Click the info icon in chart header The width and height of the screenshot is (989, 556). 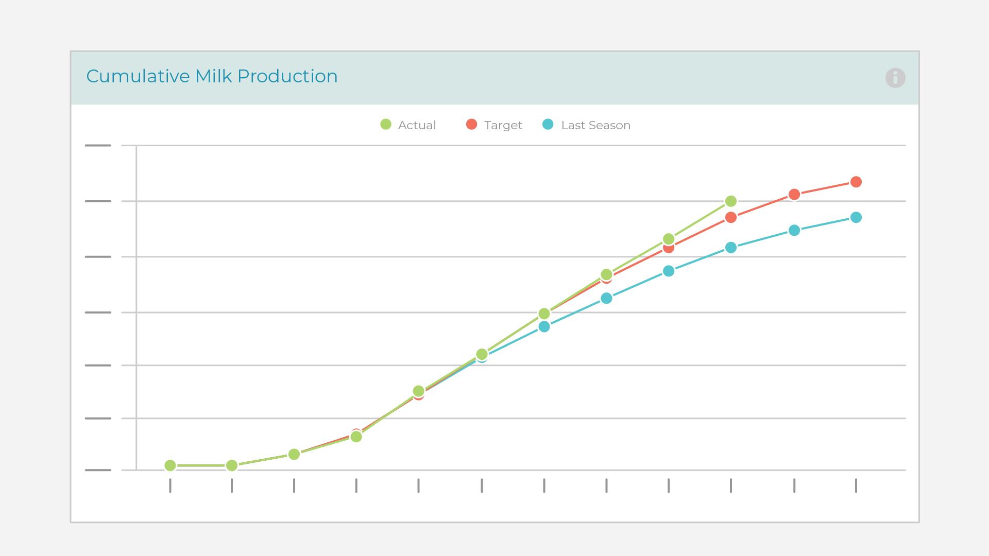[895, 78]
